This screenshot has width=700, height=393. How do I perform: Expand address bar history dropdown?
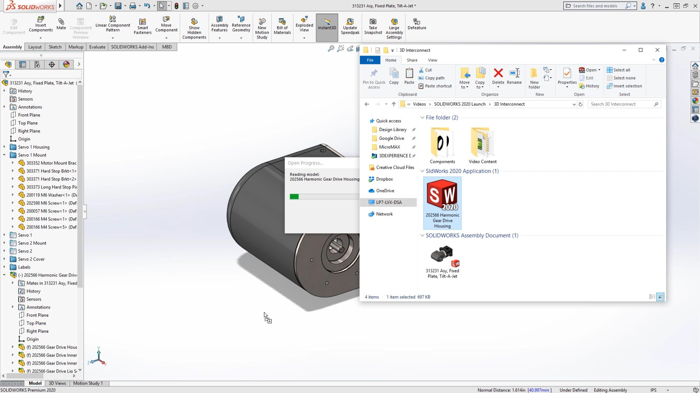pos(574,104)
